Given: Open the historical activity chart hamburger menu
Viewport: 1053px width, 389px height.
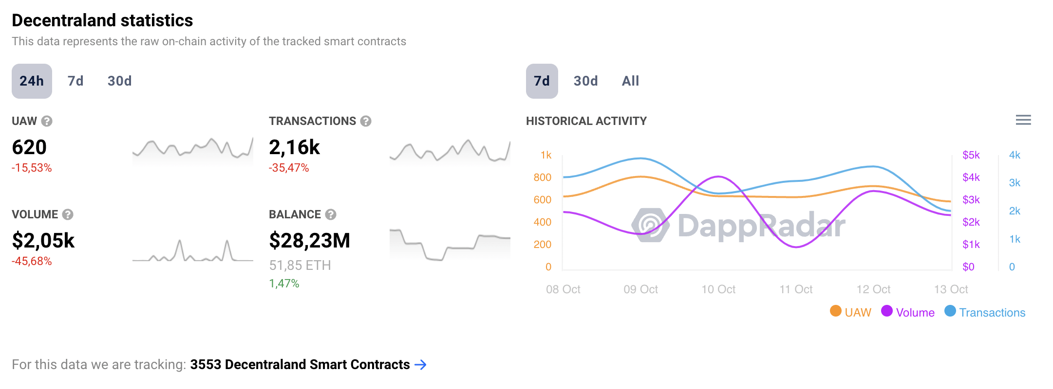Looking at the screenshot, I should (x=1023, y=120).
